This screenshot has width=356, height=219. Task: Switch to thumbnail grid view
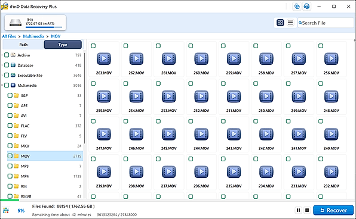(280, 23)
